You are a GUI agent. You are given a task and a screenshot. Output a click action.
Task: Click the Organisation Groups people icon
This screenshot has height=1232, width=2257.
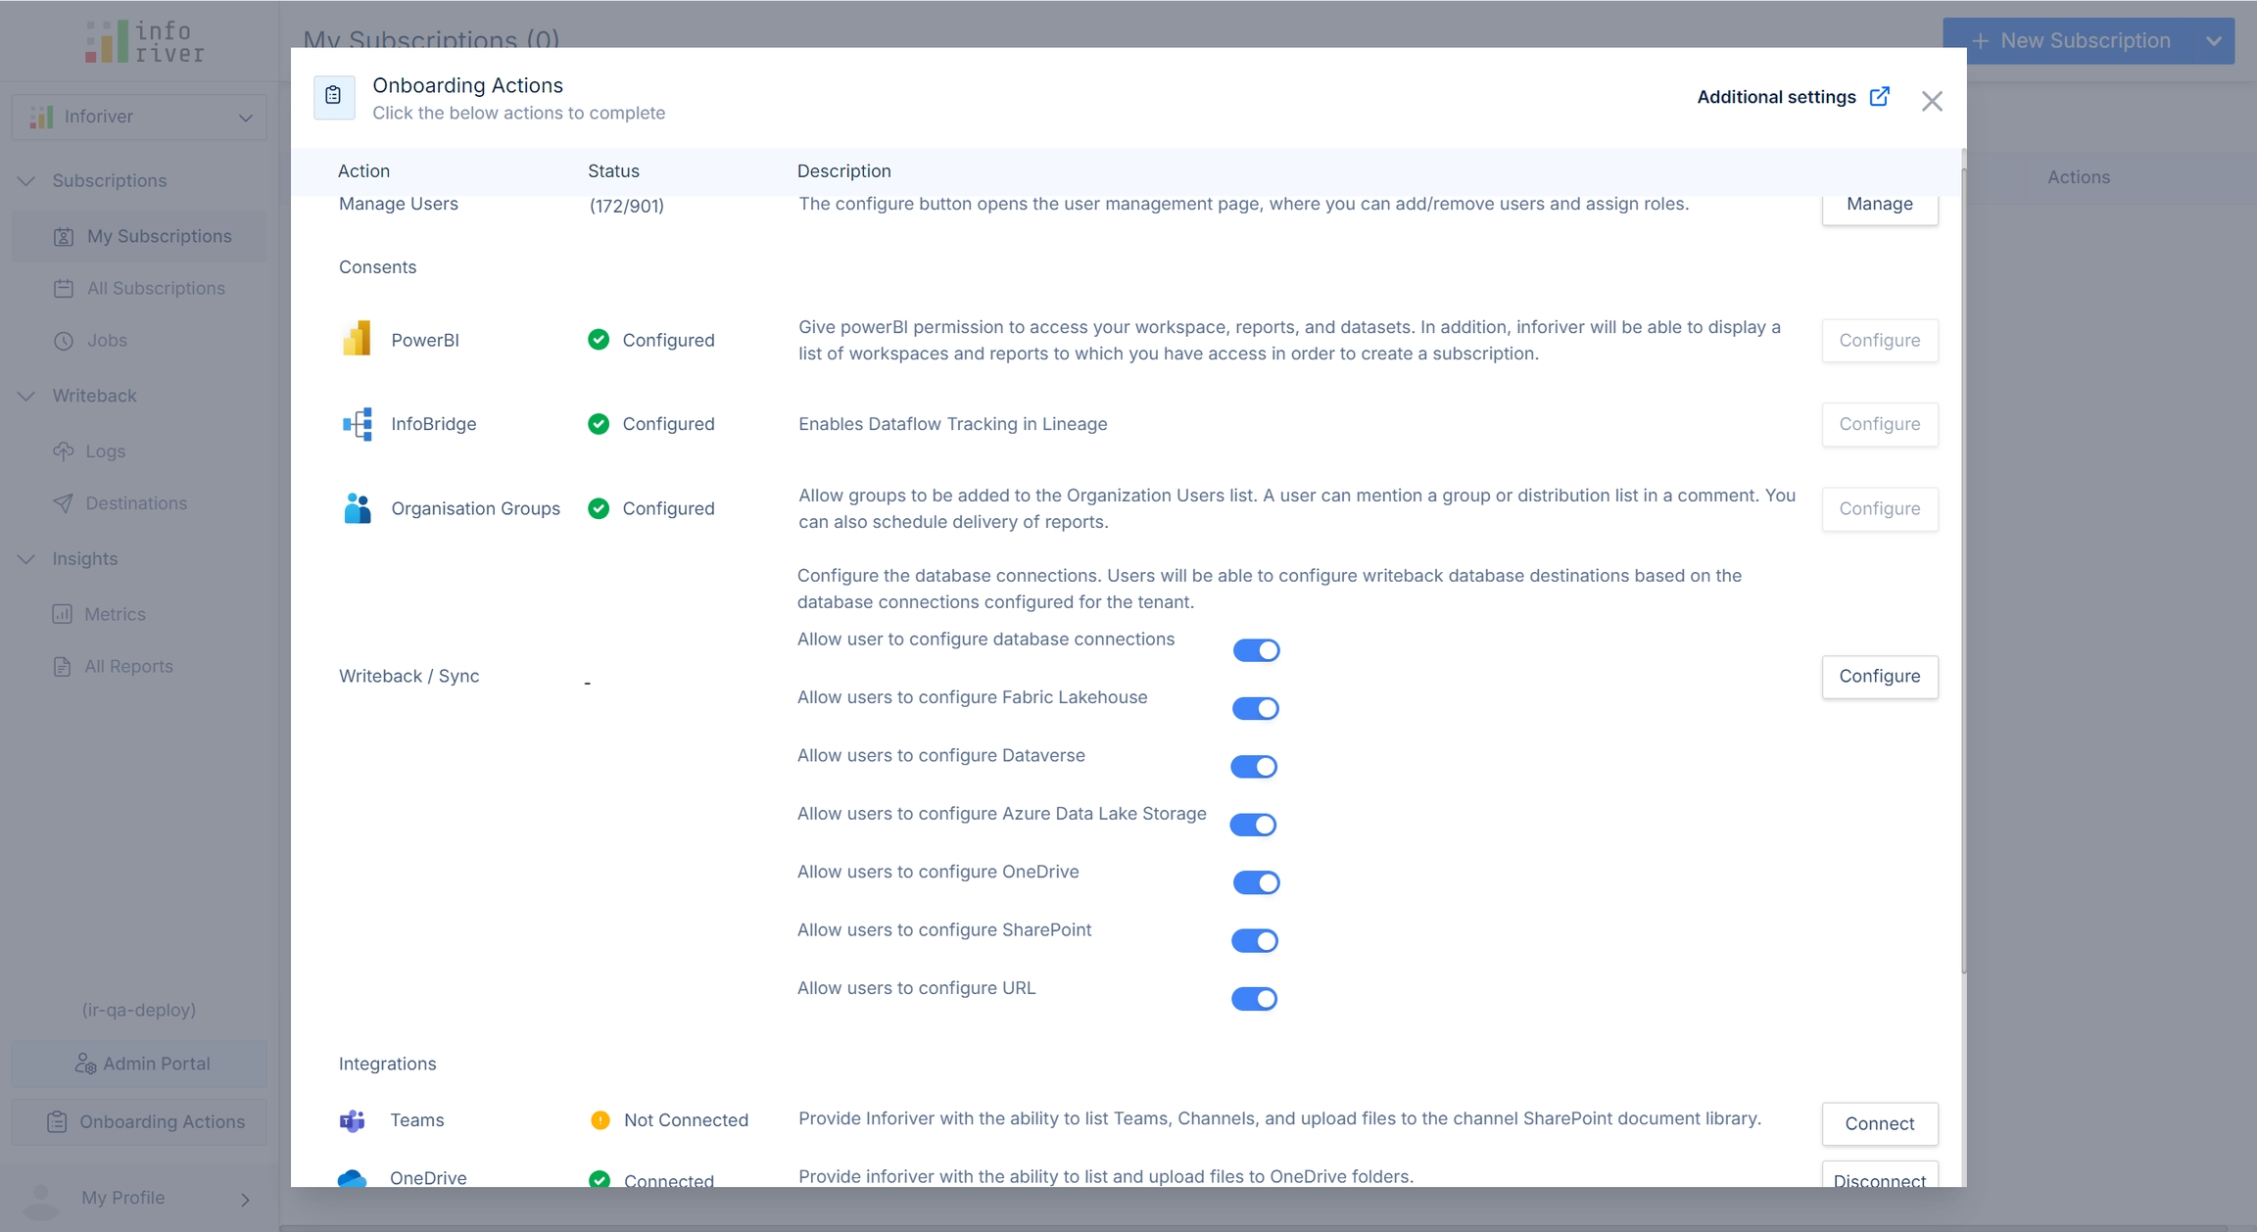point(357,508)
